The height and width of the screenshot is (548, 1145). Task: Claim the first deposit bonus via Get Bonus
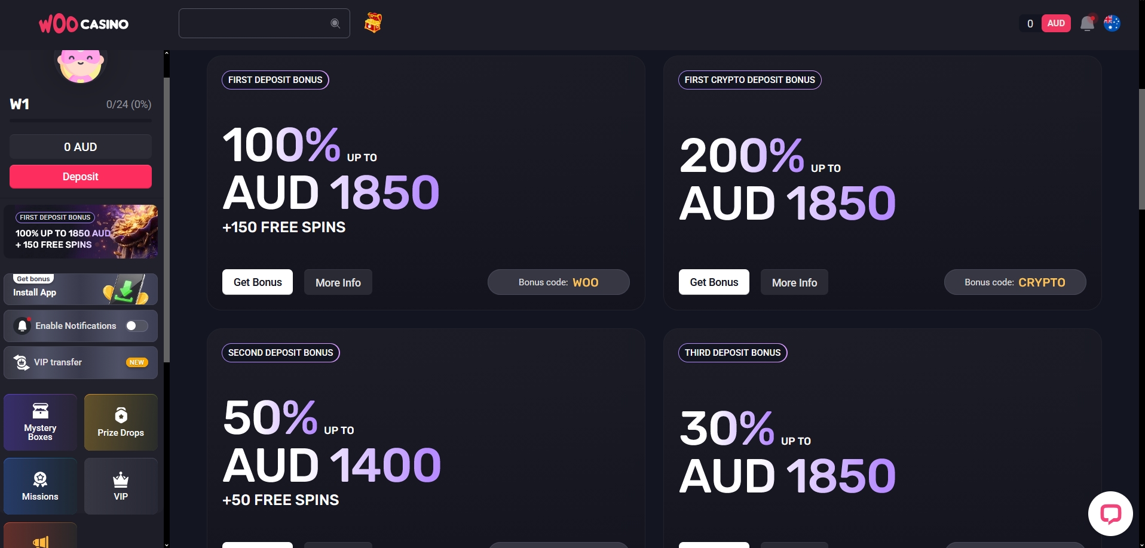257,282
